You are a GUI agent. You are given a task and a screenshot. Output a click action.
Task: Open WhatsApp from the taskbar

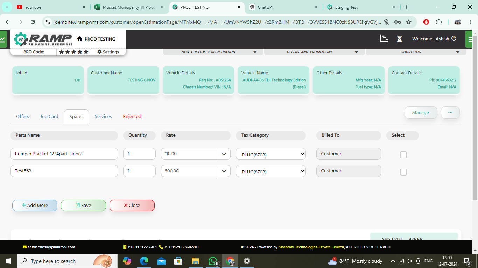[213, 261]
